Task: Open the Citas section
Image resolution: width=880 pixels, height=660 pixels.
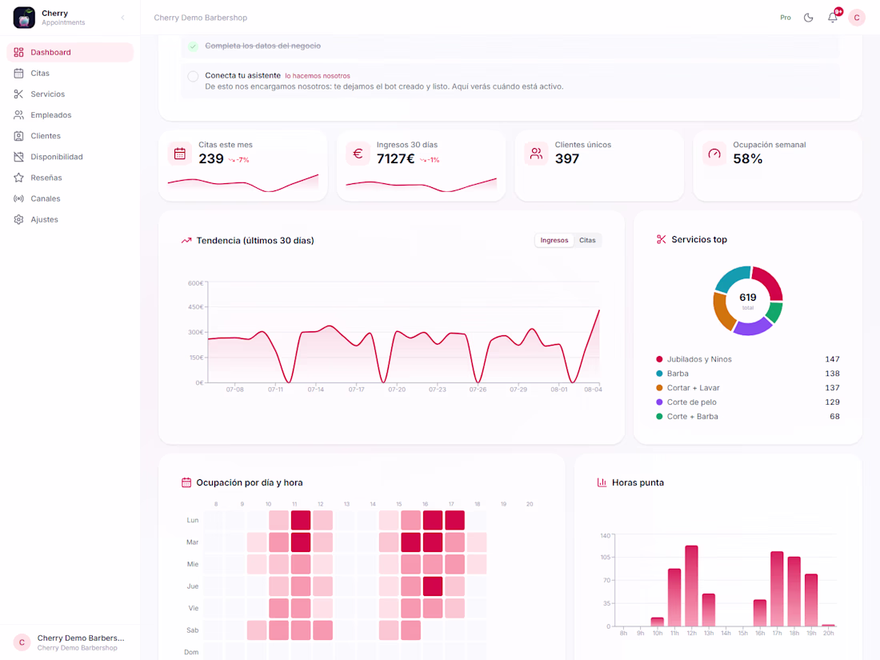Action: [70, 73]
